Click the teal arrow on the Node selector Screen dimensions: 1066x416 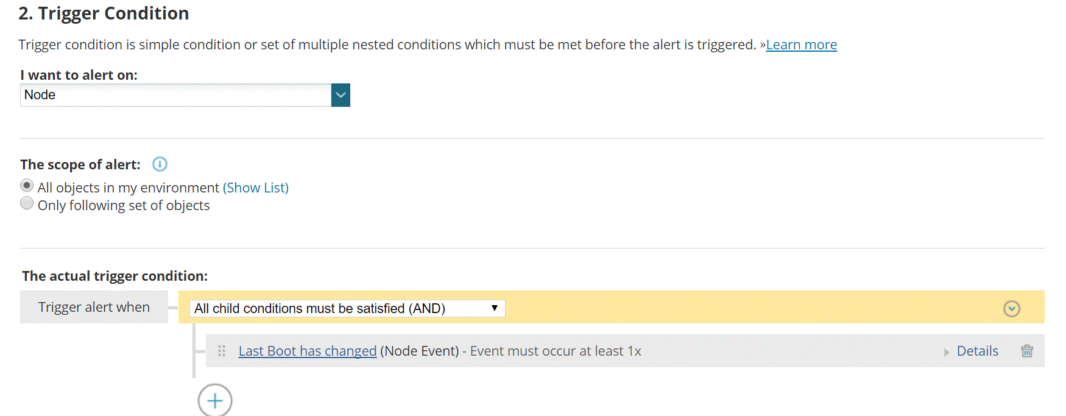[341, 95]
